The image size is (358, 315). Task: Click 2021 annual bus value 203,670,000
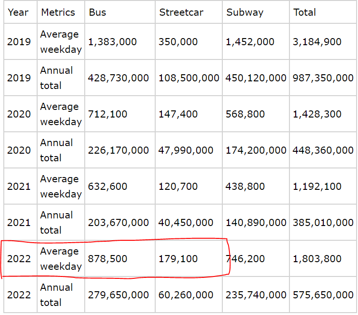click(119, 223)
